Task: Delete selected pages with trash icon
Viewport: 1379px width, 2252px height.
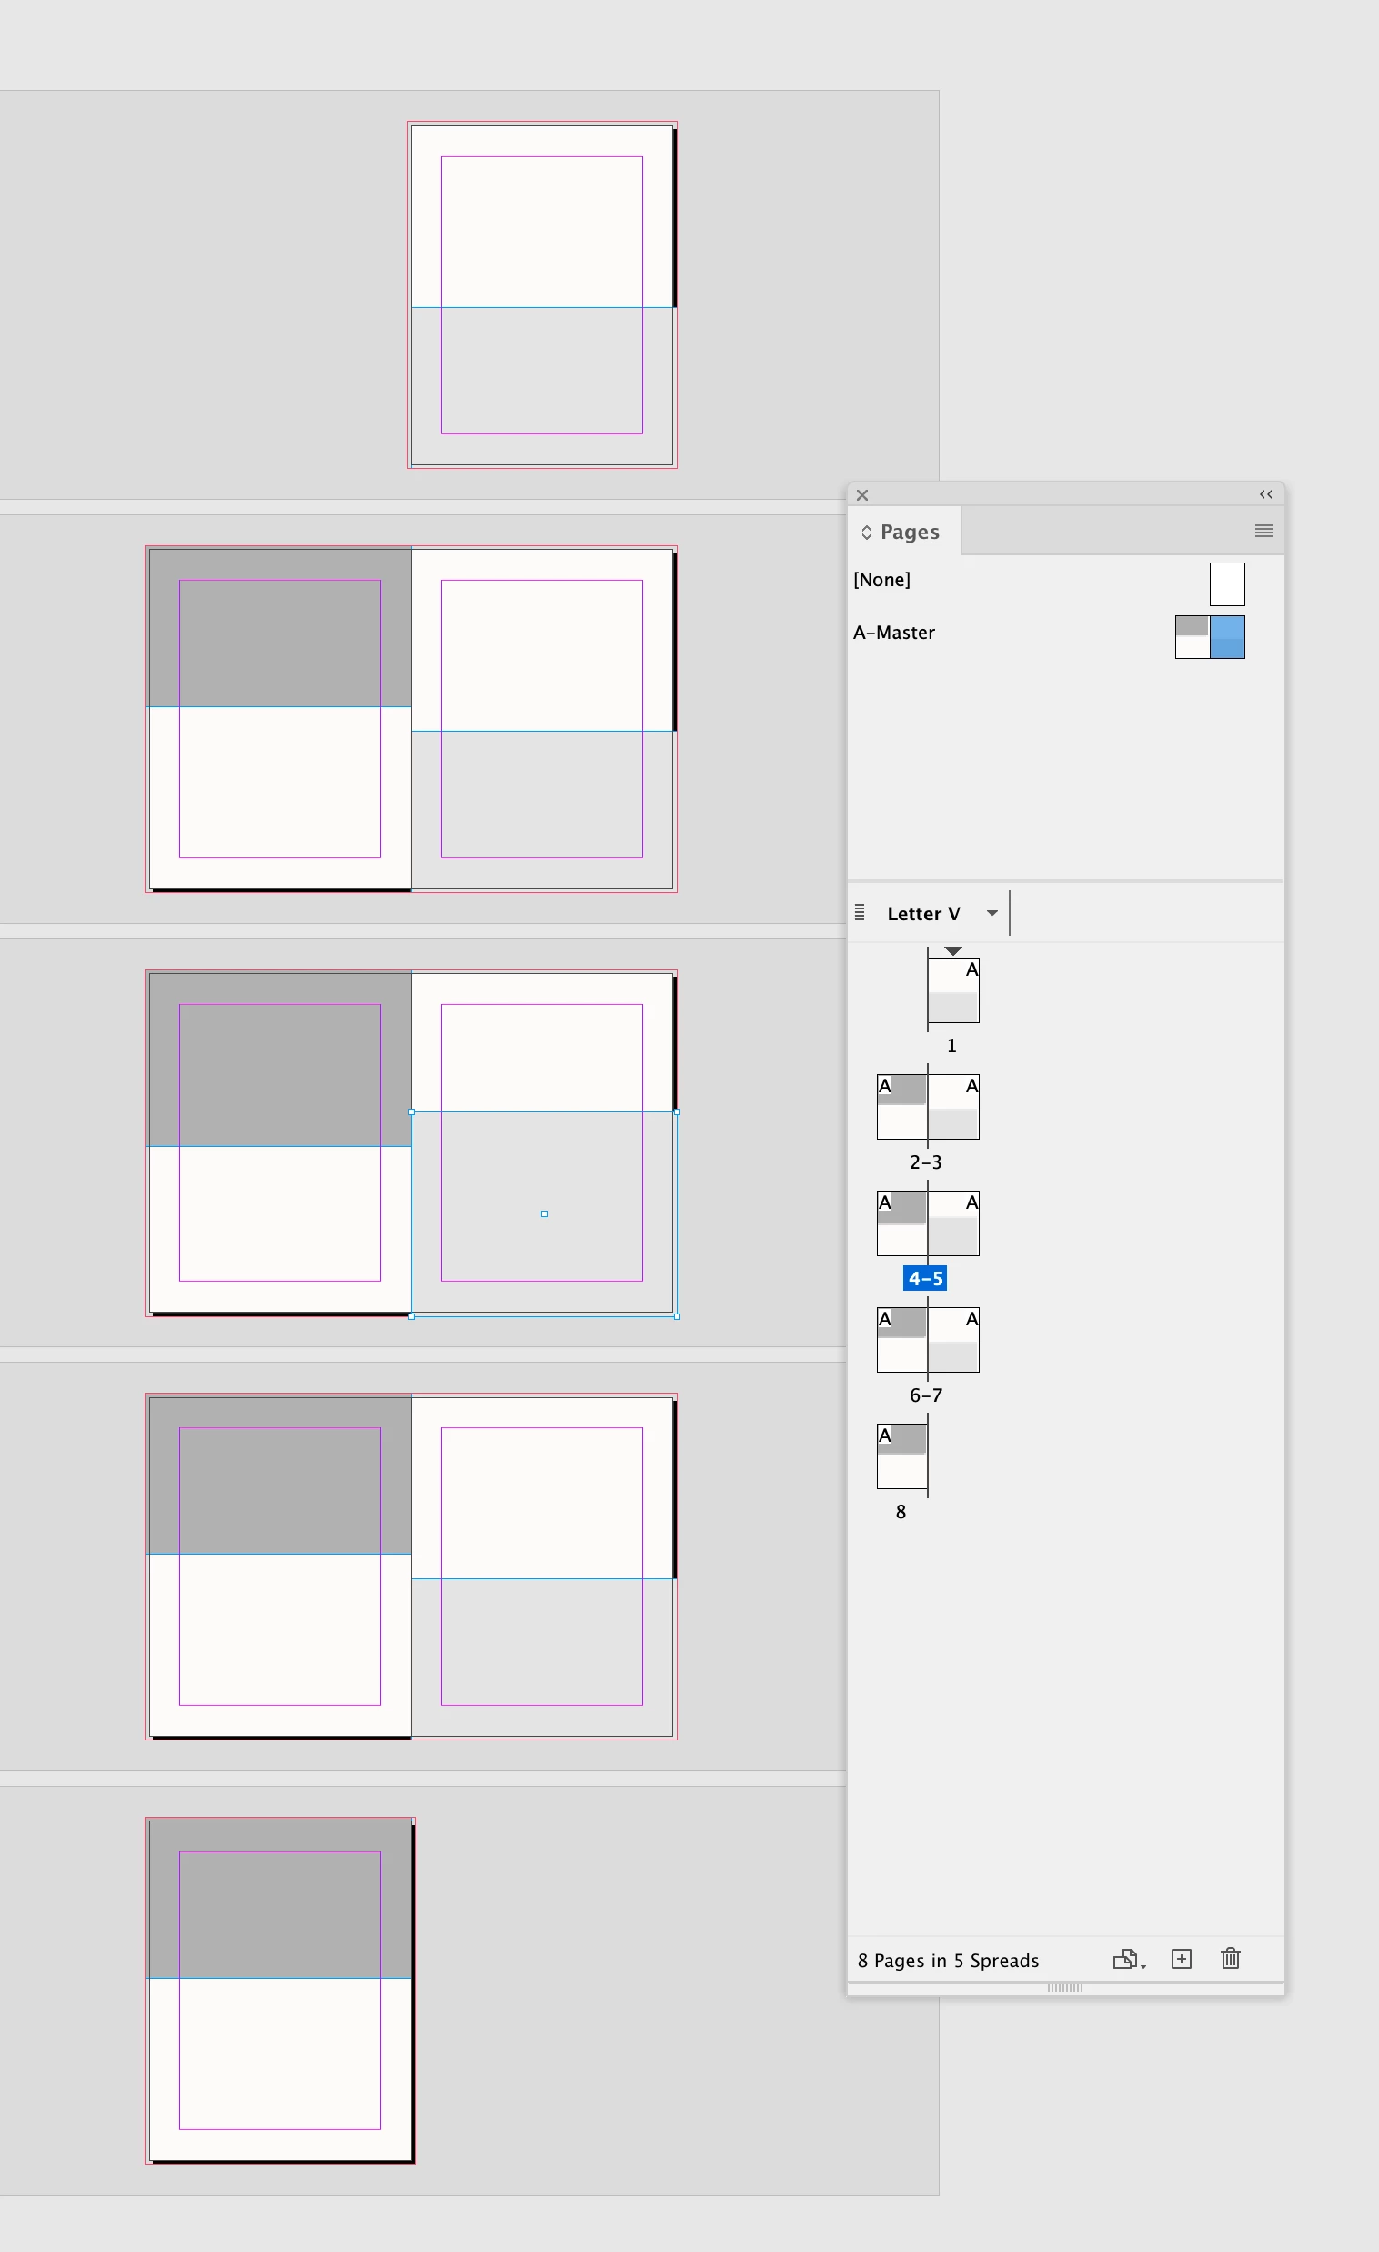Action: coord(1231,1959)
